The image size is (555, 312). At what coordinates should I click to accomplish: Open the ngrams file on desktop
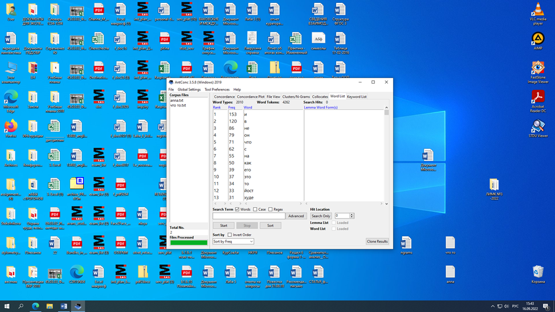(x=406, y=243)
